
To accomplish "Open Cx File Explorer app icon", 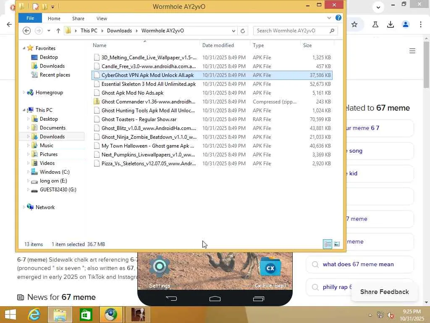I will 270,272.
